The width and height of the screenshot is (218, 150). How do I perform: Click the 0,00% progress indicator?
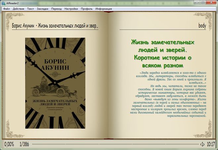[9, 144]
